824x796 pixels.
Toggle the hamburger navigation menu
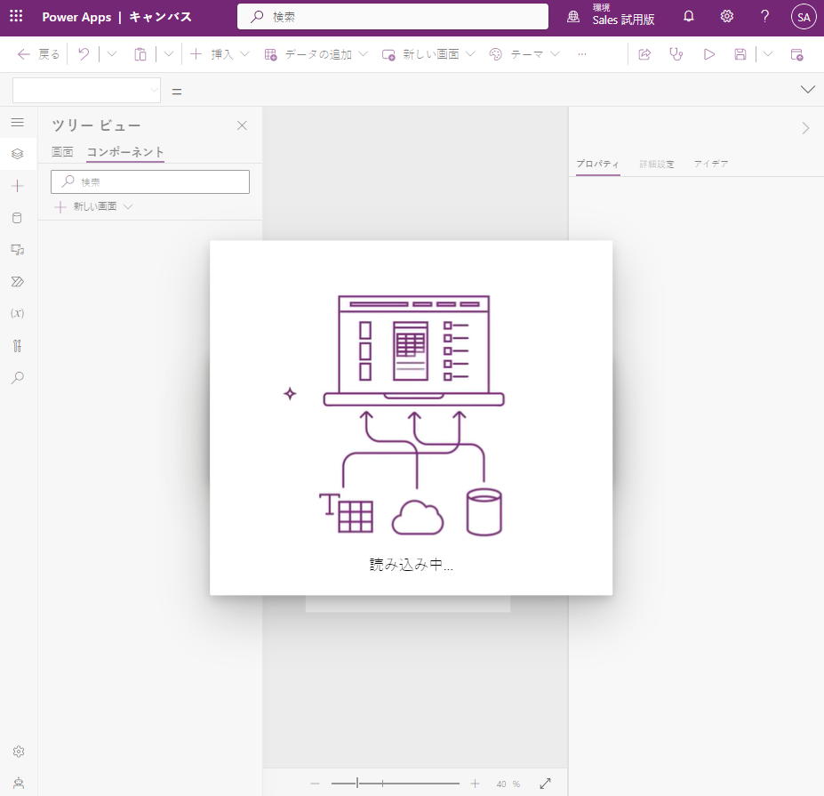18,123
